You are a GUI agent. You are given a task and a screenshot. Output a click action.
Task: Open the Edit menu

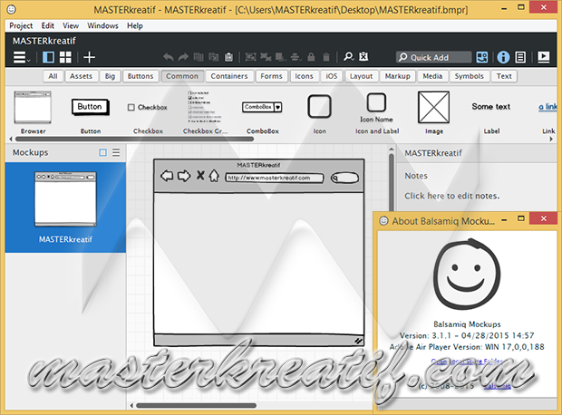48,25
